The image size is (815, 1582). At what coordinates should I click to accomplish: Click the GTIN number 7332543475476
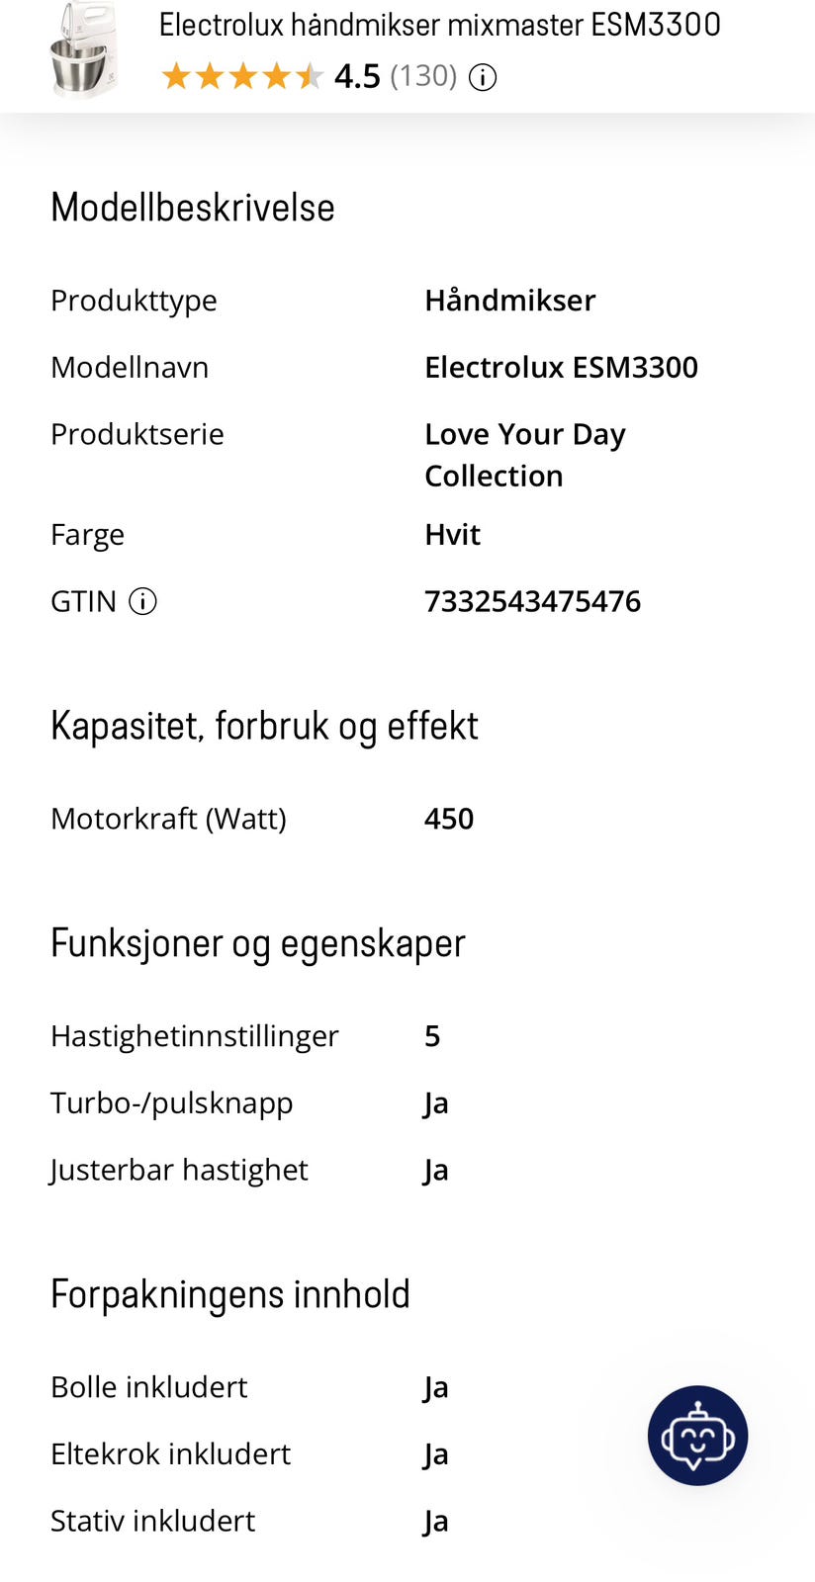click(x=532, y=601)
